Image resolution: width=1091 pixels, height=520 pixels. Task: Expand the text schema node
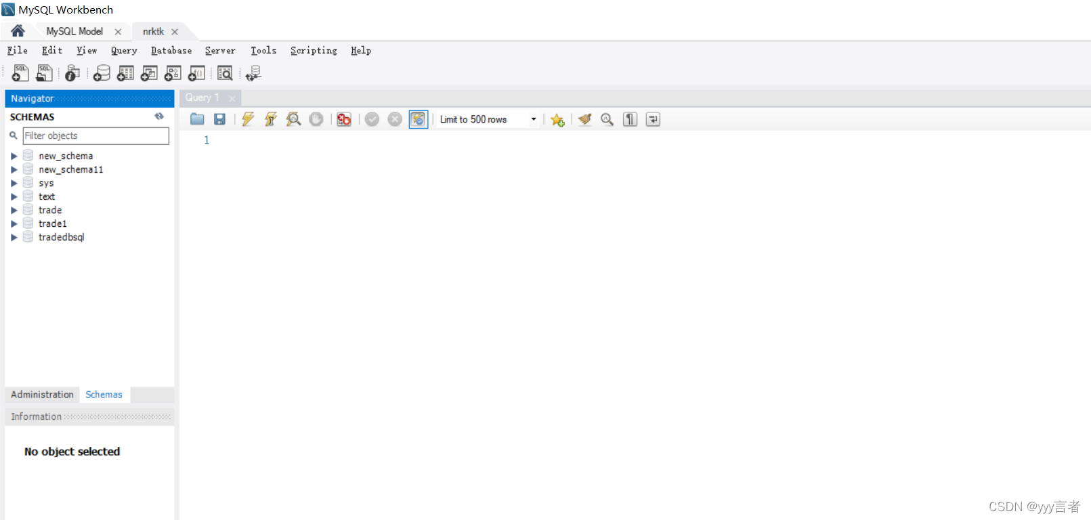(14, 196)
